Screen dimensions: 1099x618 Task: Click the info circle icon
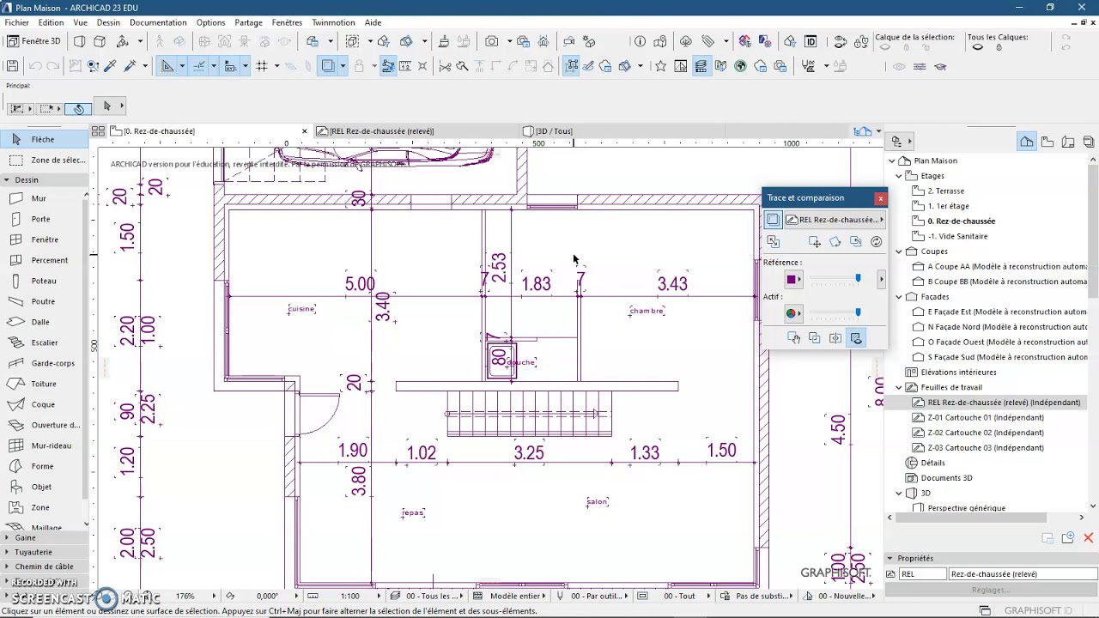(x=640, y=41)
